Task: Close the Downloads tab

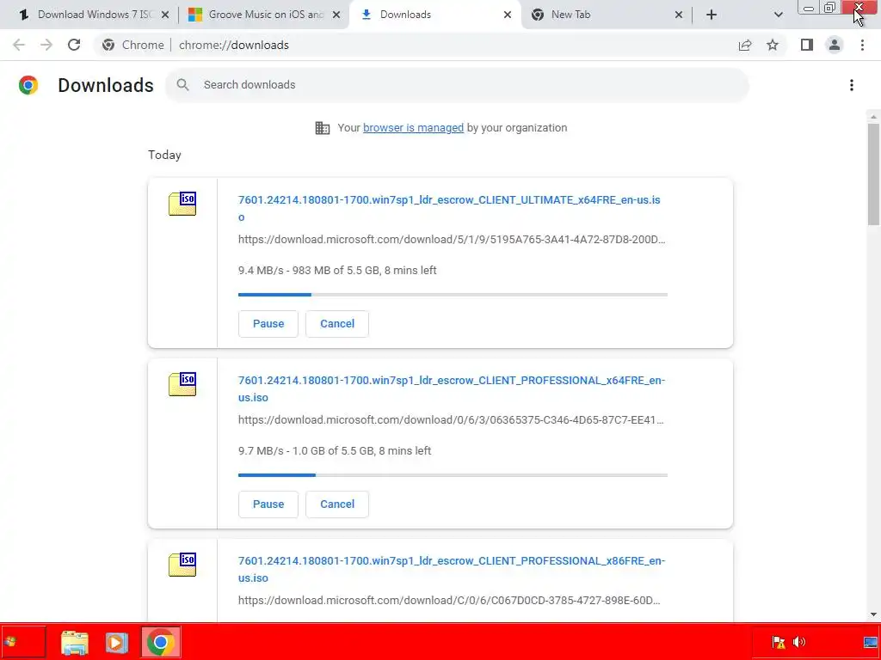Action: point(508,15)
